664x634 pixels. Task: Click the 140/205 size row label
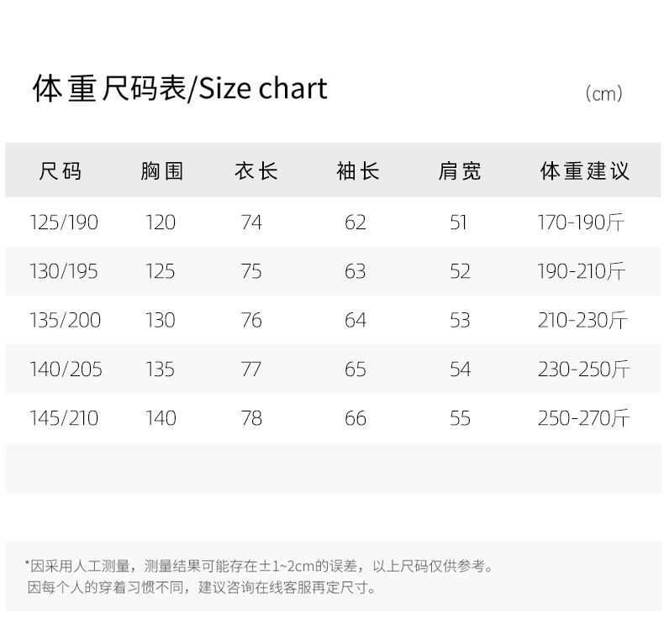coord(66,369)
